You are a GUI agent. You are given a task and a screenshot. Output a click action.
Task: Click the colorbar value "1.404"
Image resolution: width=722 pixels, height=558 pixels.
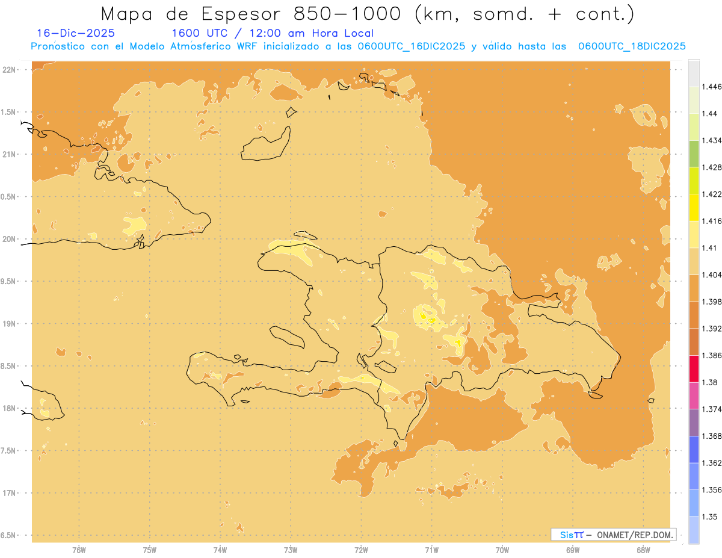pyautogui.click(x=711, y=274)
